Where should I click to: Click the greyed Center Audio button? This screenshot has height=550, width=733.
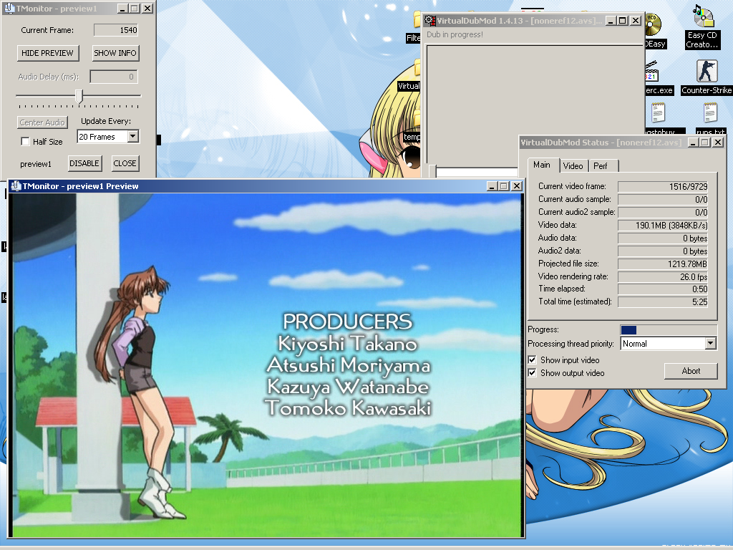[42, 122]
